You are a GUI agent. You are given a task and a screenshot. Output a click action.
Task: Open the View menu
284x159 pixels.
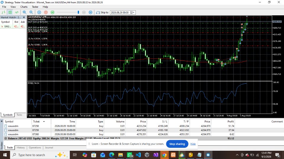click(x=13, y=7)
